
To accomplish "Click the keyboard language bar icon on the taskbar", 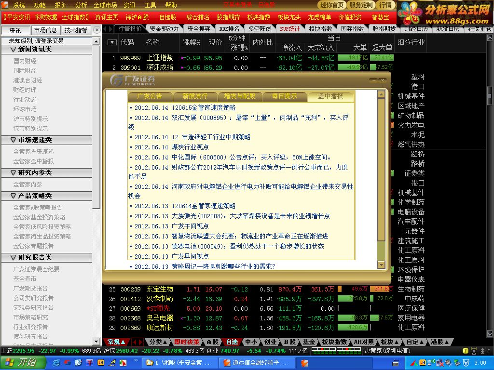I will pyautogui.click(x=396, y=363).
